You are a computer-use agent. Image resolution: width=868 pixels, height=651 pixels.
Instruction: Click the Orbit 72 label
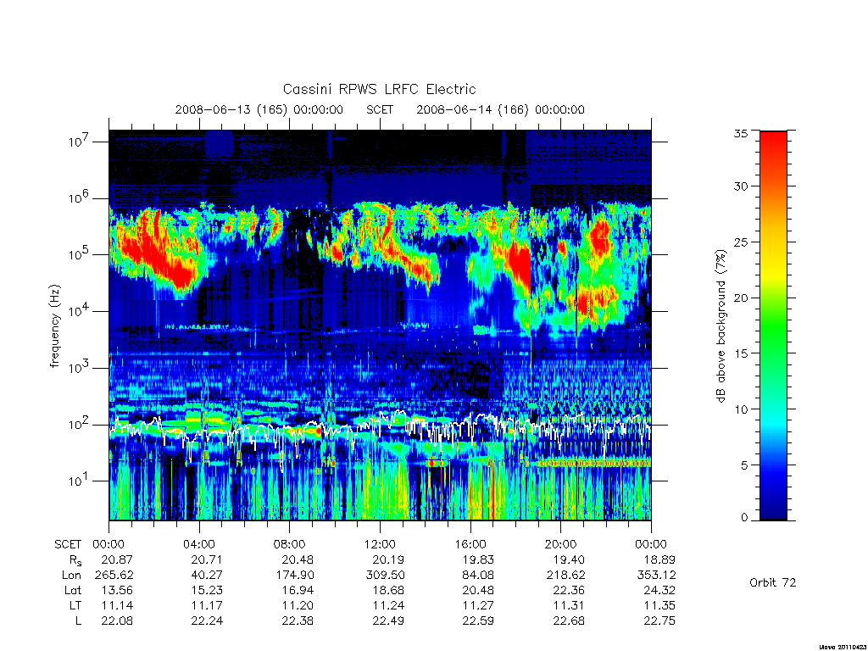click(772, 582)
